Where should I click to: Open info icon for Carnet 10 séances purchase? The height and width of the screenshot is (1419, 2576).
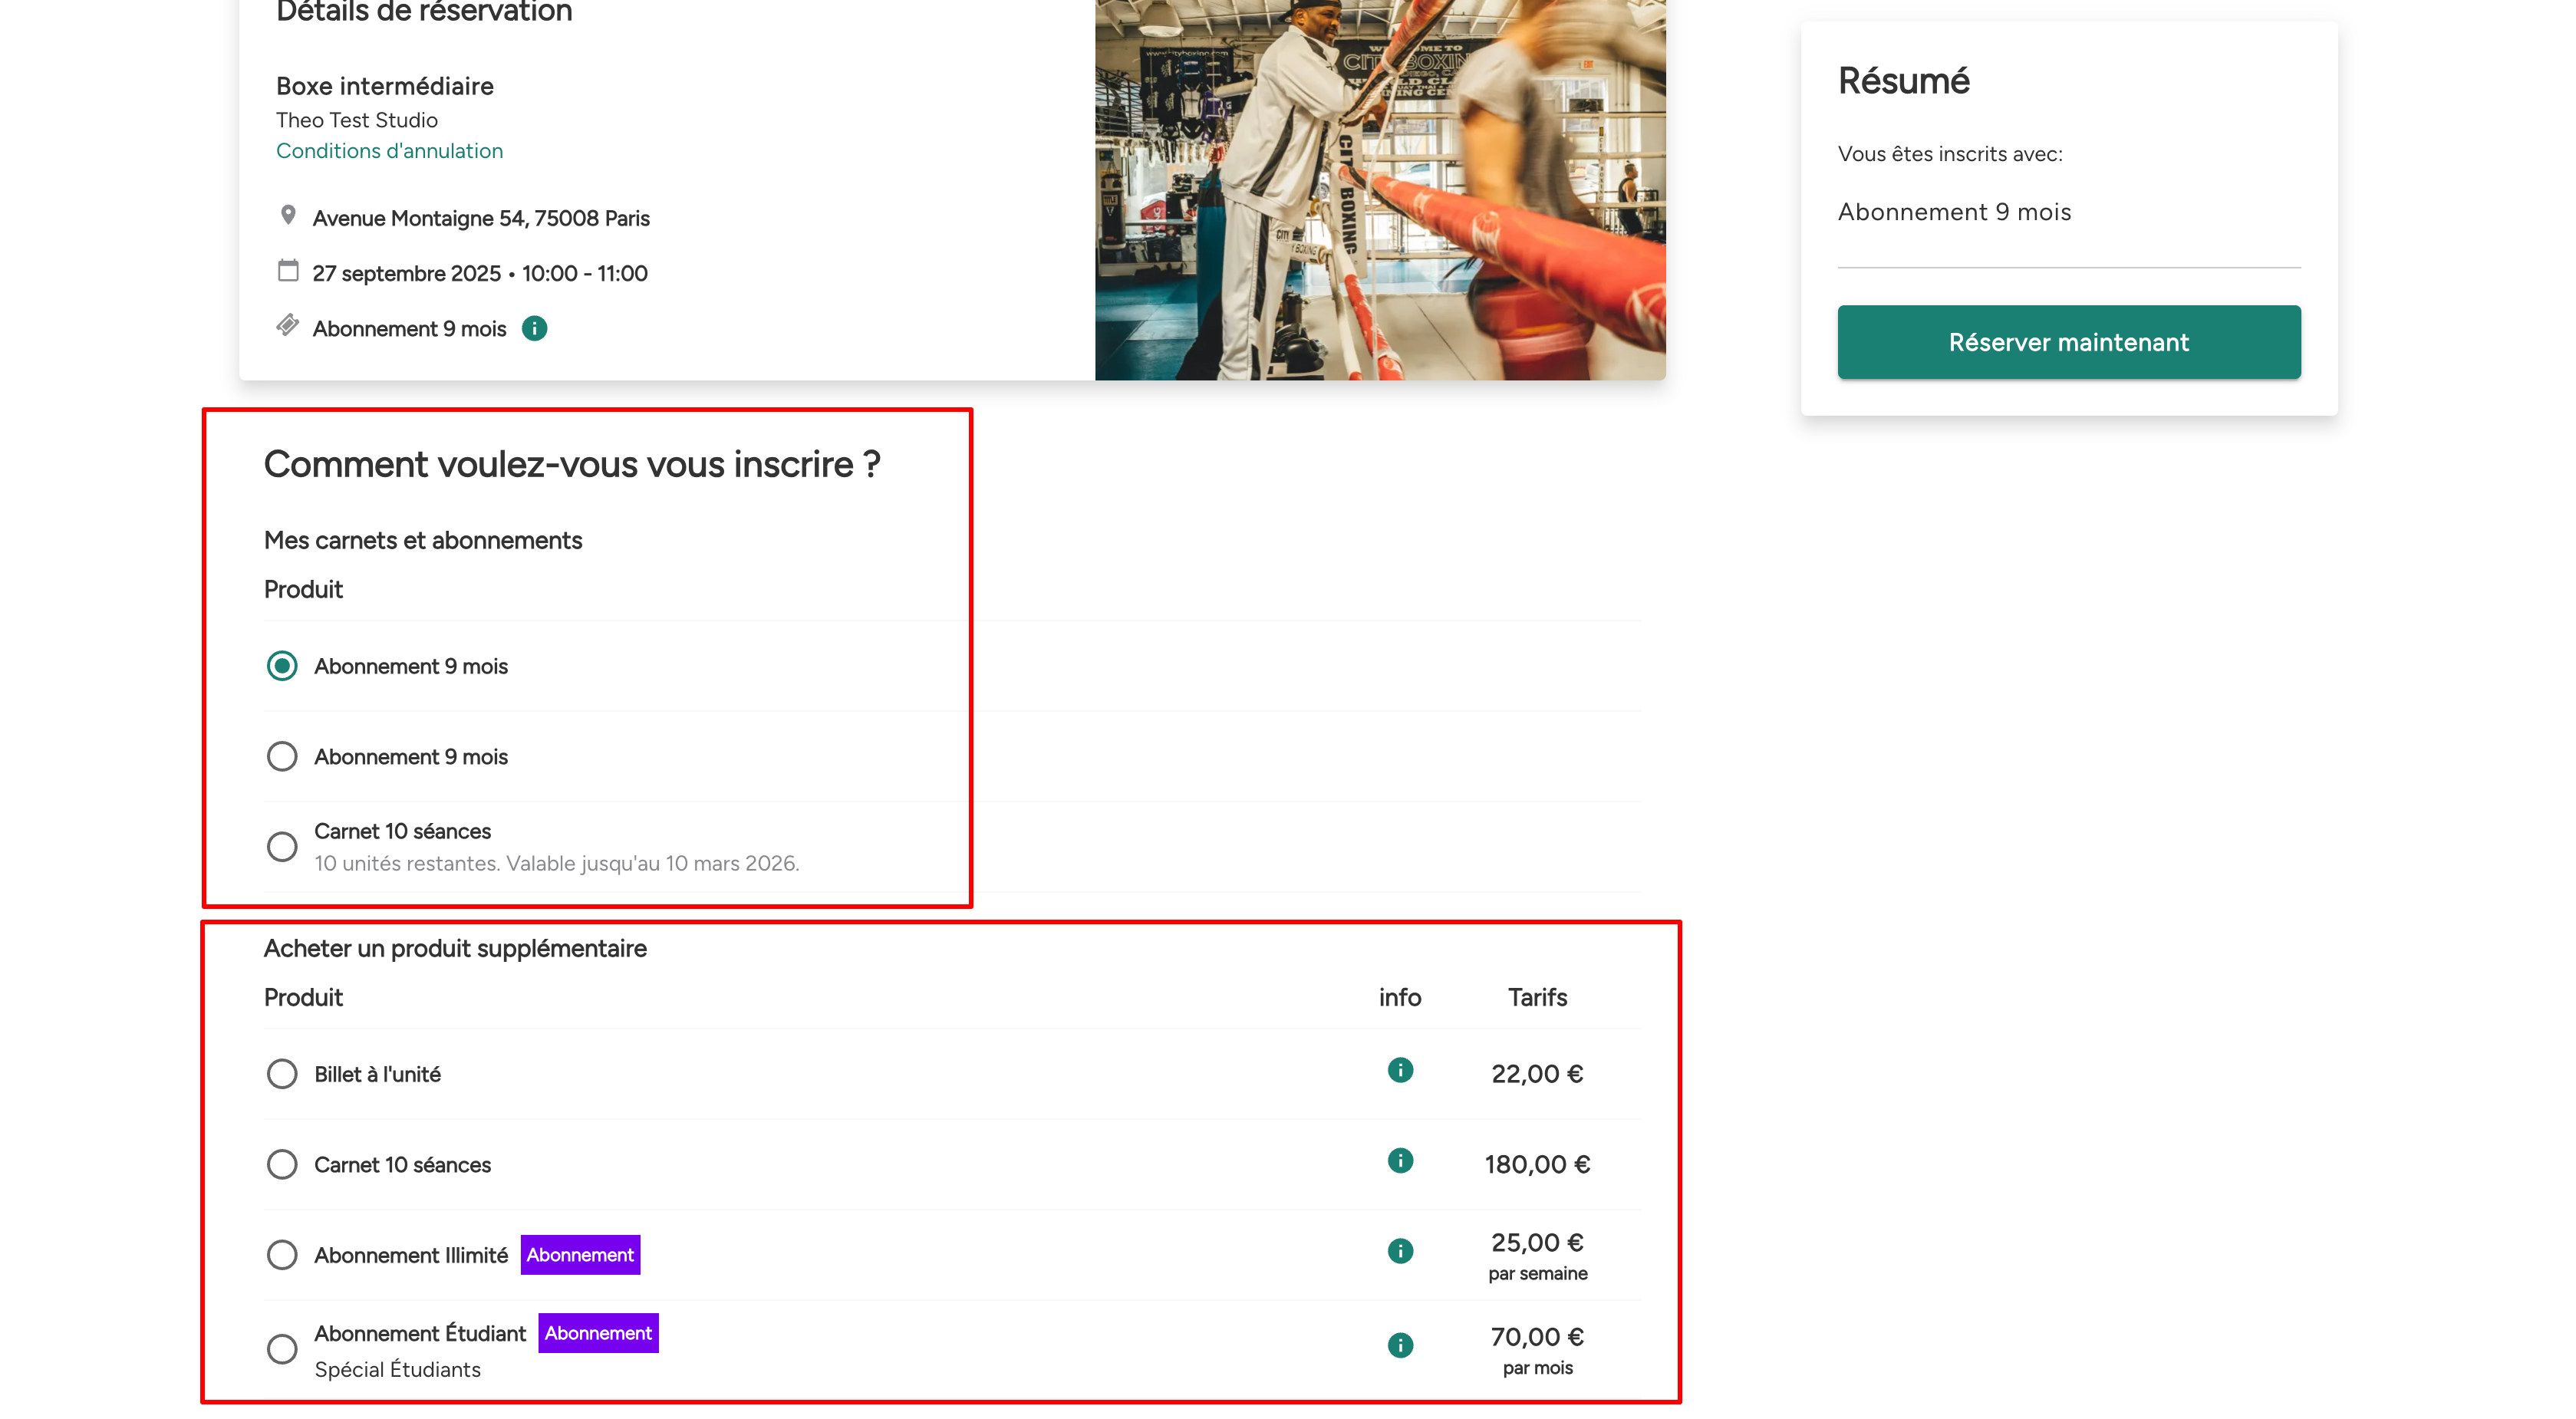(x=1400, y=1160)
